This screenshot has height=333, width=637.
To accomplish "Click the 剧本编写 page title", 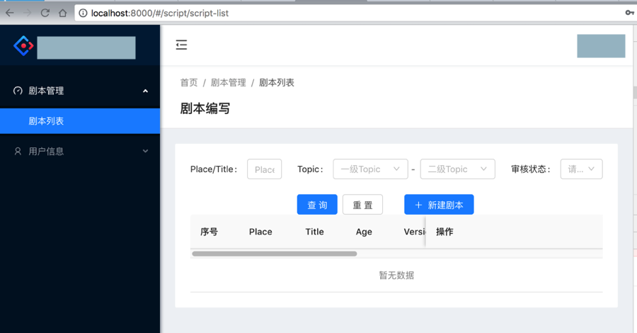I will coord(205,108).
